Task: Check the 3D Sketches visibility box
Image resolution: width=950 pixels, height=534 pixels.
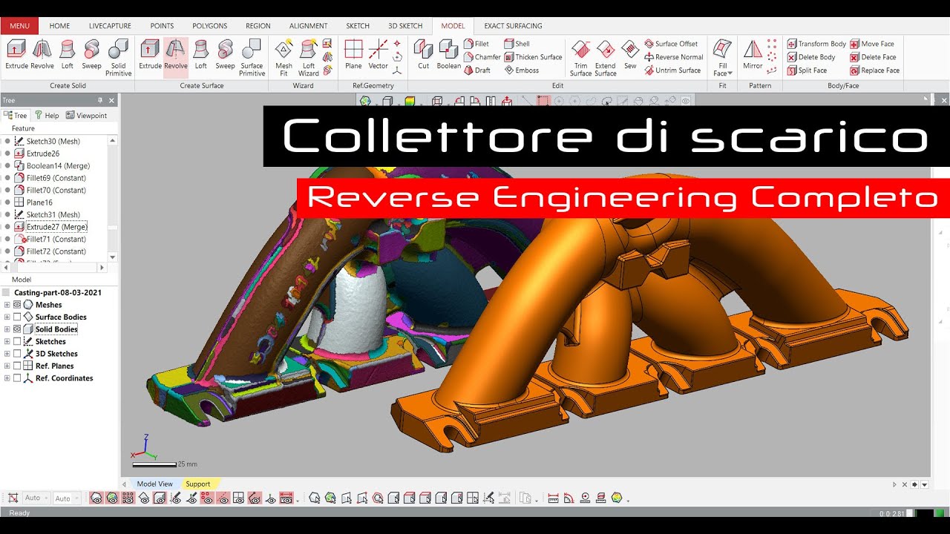Action: tap(17, 354)
